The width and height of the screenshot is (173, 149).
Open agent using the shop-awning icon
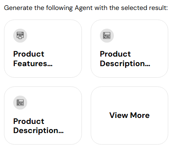click(20, 35)
